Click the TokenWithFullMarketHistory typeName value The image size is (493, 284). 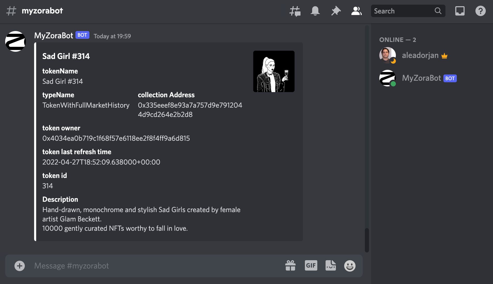tap(86, 105)
